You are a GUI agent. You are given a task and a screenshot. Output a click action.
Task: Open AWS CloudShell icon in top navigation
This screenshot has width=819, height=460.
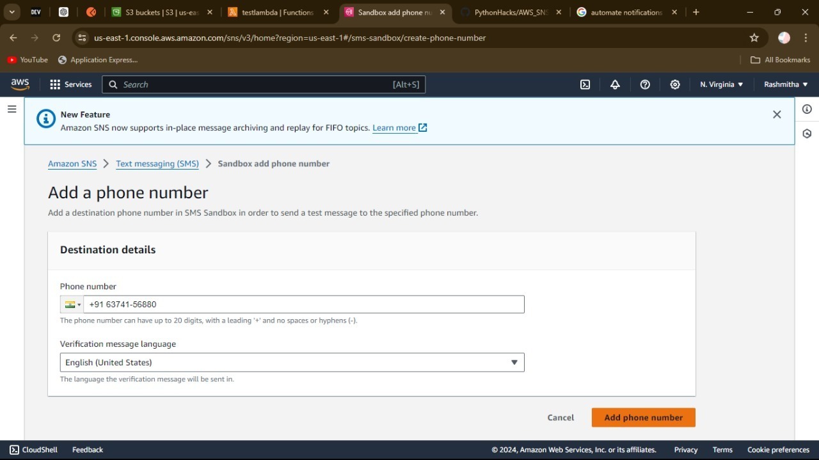click(585, 84)
